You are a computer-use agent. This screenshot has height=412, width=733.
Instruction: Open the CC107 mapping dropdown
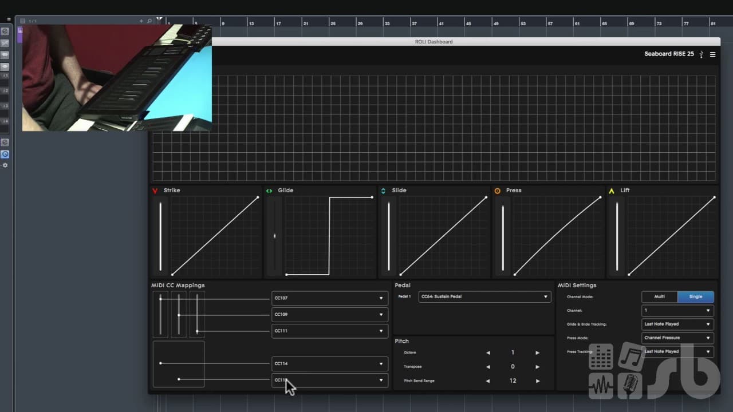tap(330, 298)
